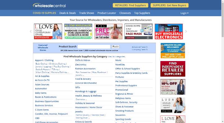224x123 pixels.
Task: Open the Product Locator page
Action: (107, 13)
